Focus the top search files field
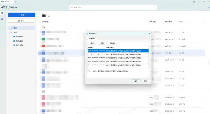 pos(113,7)
